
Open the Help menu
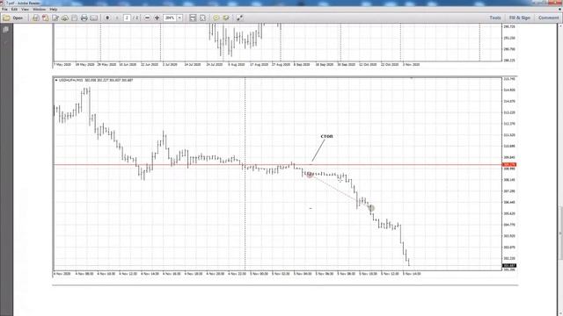click(x=53, y=10)
